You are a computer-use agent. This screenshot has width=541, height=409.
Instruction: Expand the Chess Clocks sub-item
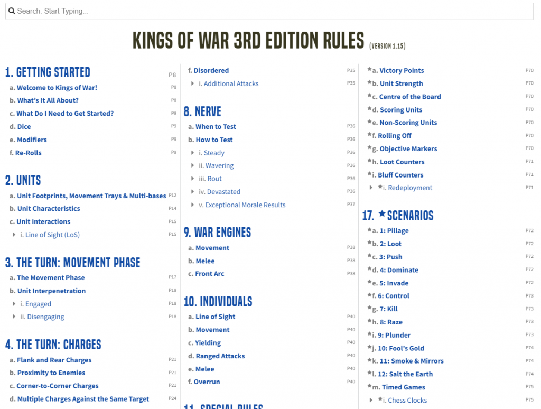(371, 400)
